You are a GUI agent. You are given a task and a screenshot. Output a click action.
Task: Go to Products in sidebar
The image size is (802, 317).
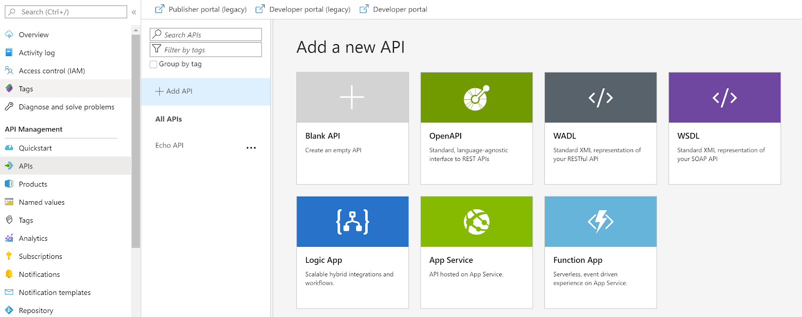[33, 184]
